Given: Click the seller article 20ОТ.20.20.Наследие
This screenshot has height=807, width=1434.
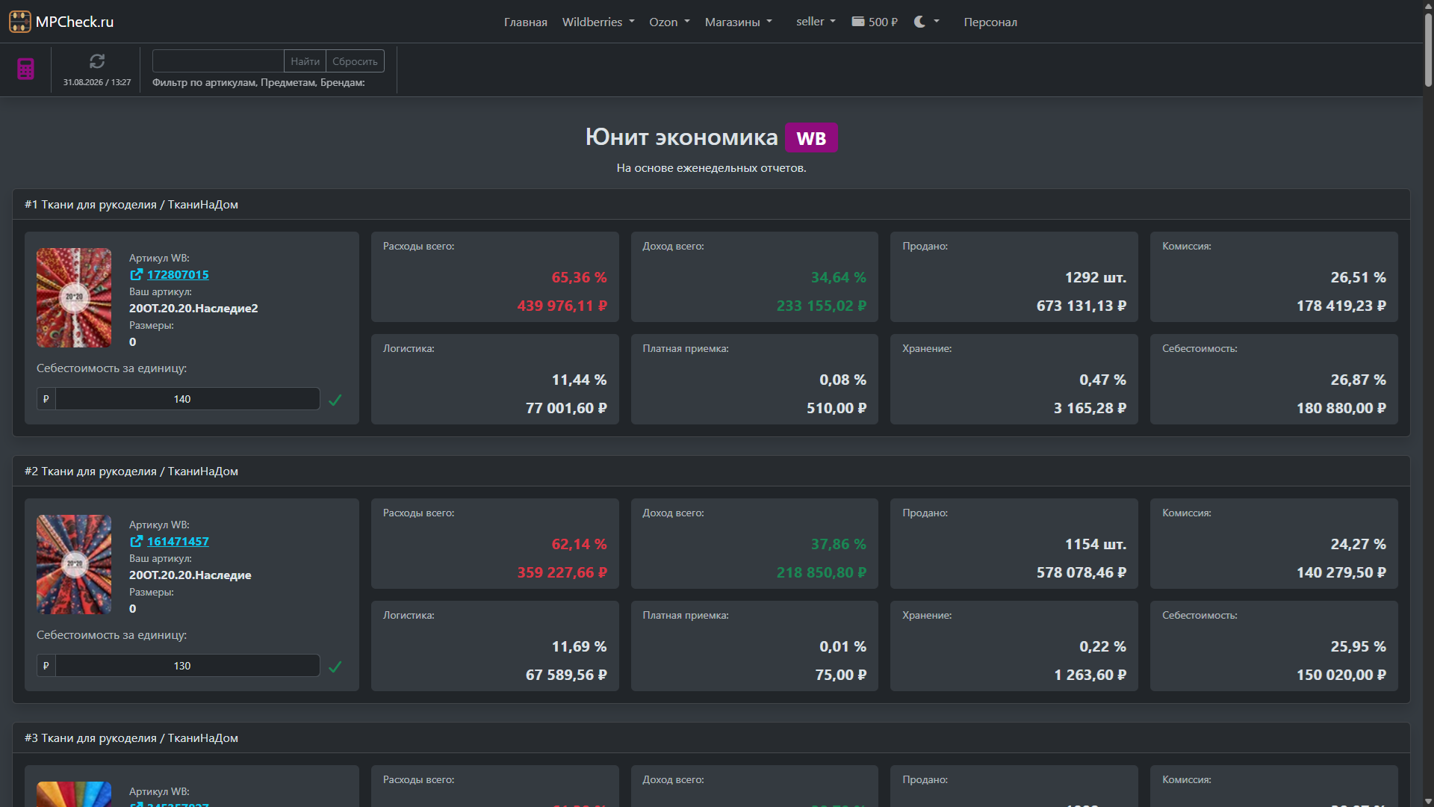Looking at the screenshot, I should pyautogui.click(x=190, y=575).
